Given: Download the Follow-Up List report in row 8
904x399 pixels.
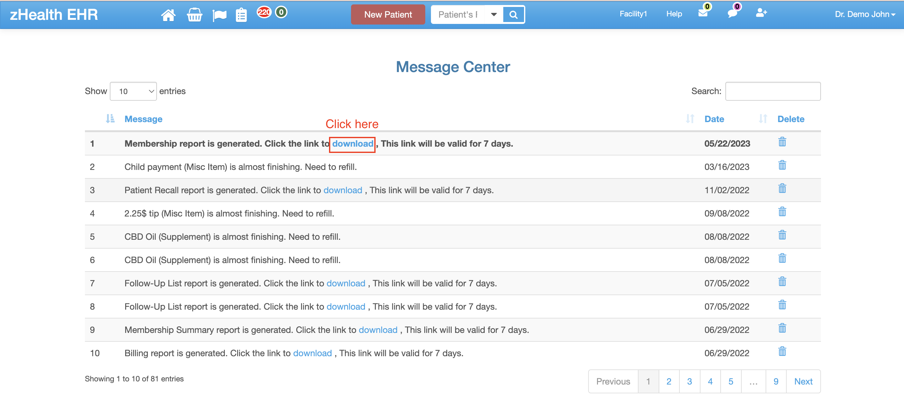Looking at the screenshot, I should pyautogui.click(x=346, y=306).
